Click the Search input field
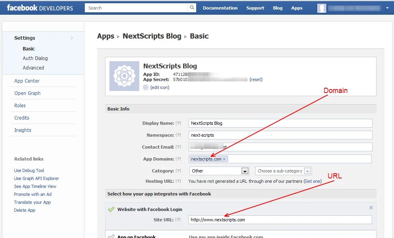The width and height of the screenshot is (394, 238). pos(136,8)
